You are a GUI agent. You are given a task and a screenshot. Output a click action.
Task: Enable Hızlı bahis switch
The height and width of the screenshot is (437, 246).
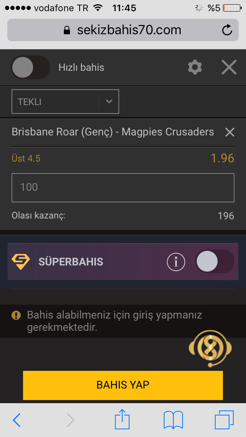coord(30,67)
